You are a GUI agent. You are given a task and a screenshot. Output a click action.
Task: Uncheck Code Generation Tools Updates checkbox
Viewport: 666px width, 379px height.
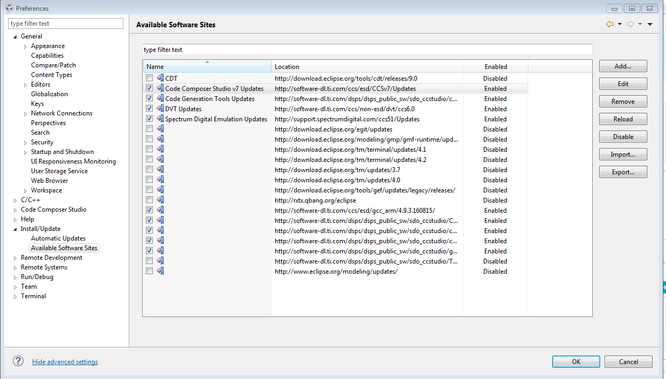149,98
